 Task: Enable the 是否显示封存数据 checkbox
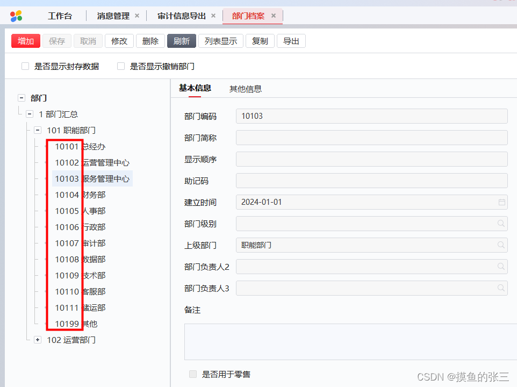[25, 66]
